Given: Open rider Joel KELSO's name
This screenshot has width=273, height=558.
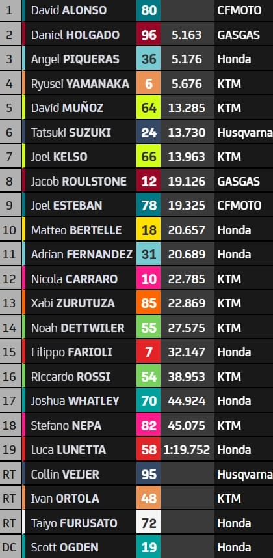Looking at the screenshot, I should click(x=59, y=157).
